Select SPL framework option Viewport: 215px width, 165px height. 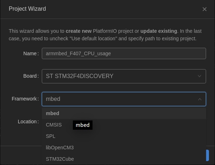point(51,136)
